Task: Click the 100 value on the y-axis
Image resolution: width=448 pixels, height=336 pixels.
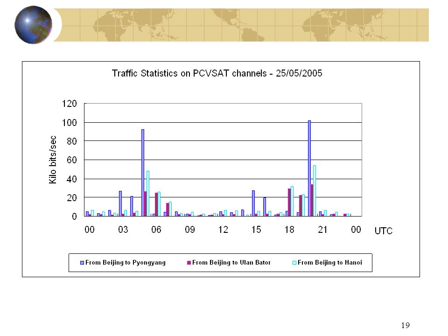Action: [x=70, y=123]
